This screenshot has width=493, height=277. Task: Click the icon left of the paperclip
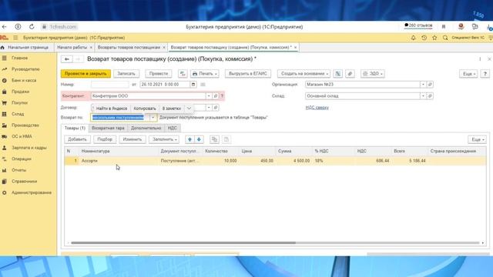[338, 74]
